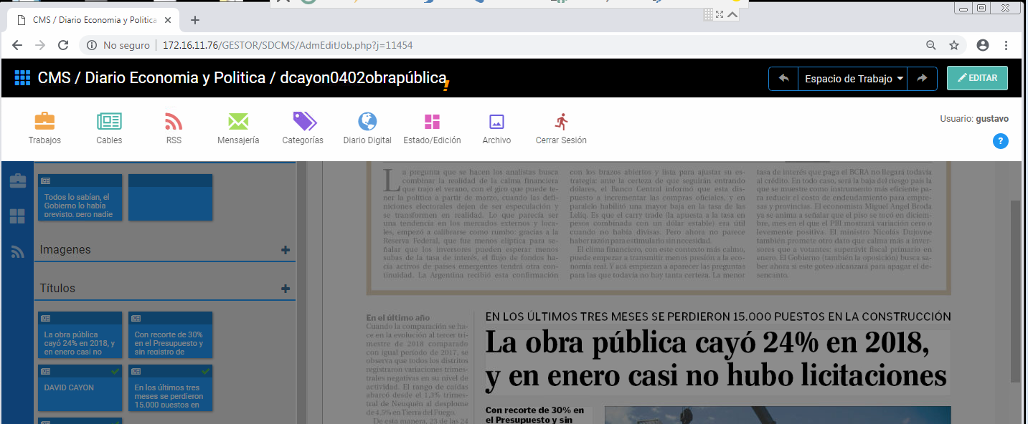
Task: Click the briefcase icon in the left sidebar
Action: [17, 180]
